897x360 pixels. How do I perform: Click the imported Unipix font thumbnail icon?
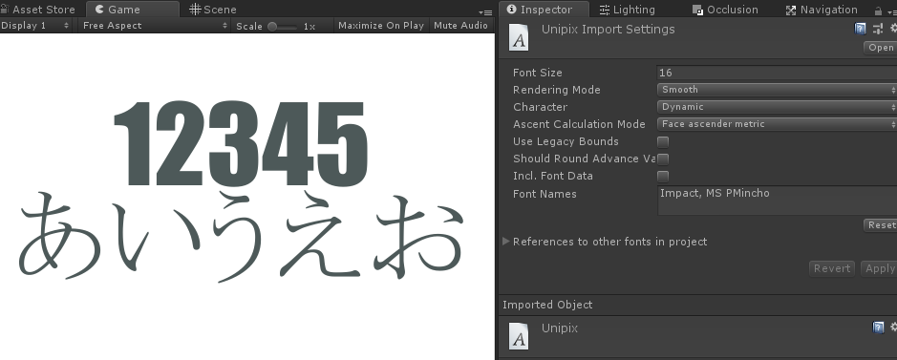tap(519, 336)
